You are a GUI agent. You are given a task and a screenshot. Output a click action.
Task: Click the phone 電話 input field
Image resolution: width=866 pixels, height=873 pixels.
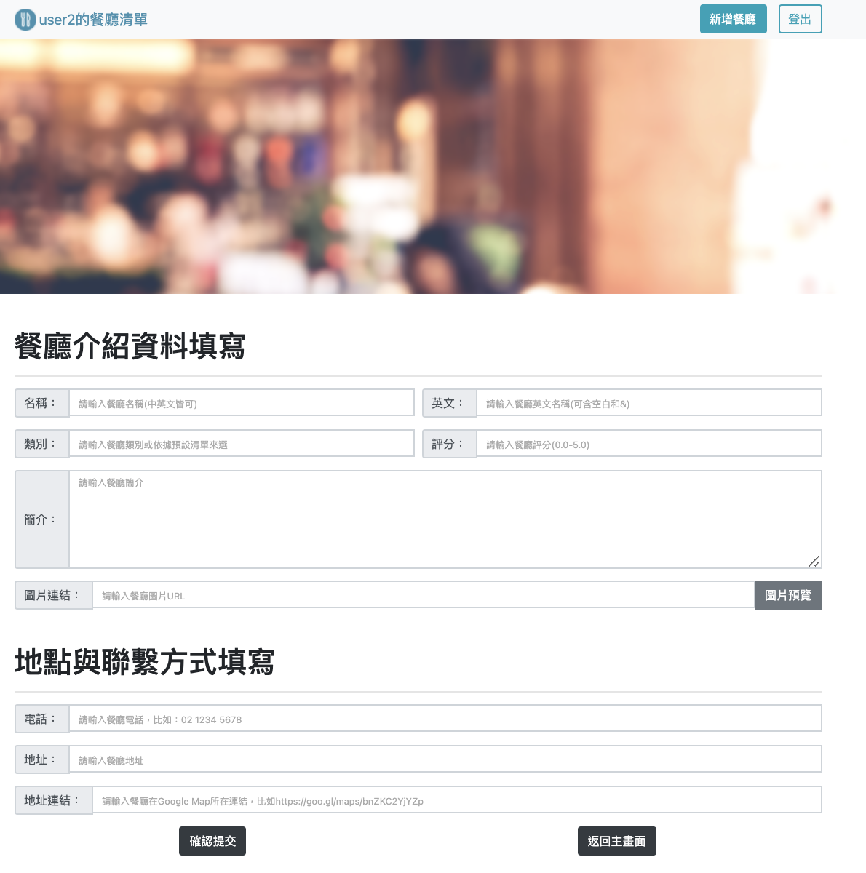pos(445,718)
